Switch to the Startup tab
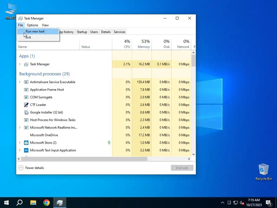Viewport: 277px width, 208px height. click(x=82, y=32)
